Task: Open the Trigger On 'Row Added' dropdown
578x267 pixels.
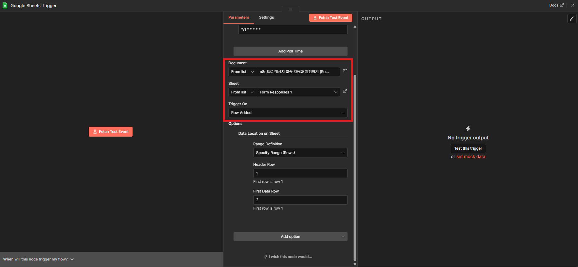Action: pyautogui.click(x=288, y=113)
